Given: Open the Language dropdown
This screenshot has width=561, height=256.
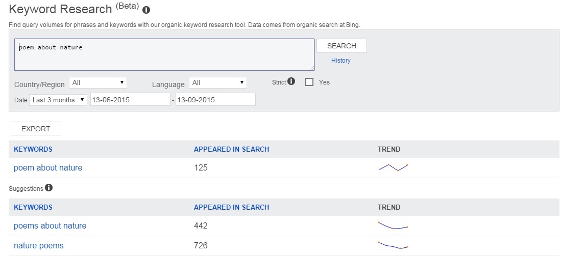Looking at the screenshot, I should coord(218,82).
